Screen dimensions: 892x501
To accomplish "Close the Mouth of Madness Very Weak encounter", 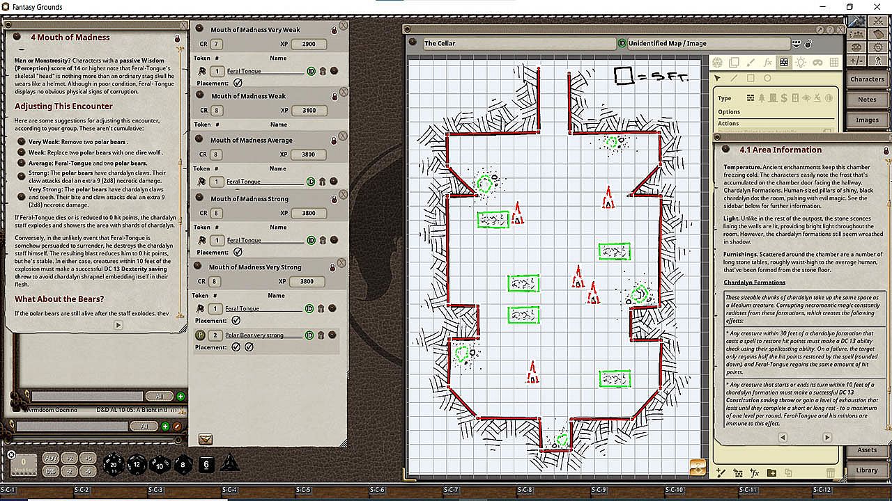I will (343, 26).
